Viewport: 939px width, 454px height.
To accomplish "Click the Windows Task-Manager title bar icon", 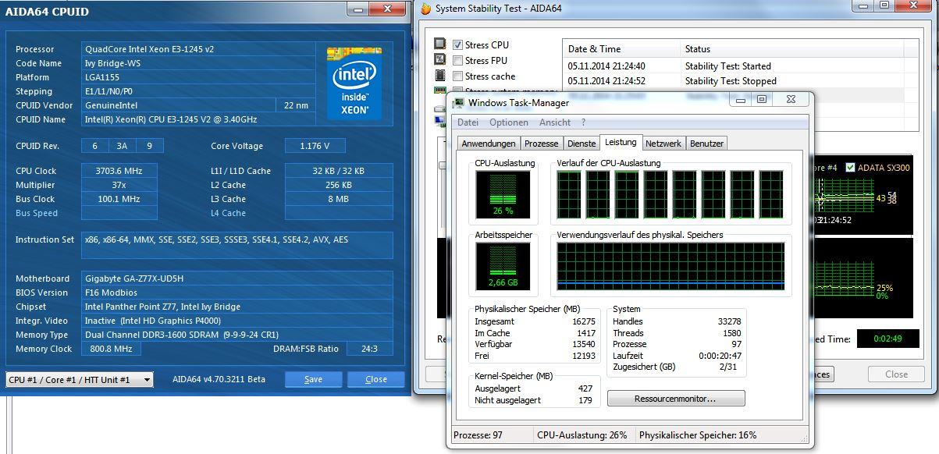I will pyautogui.click(x=458, y=103).
